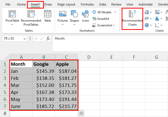
Task: Expand the Pictures dropdown arrow
Action: 63,25
